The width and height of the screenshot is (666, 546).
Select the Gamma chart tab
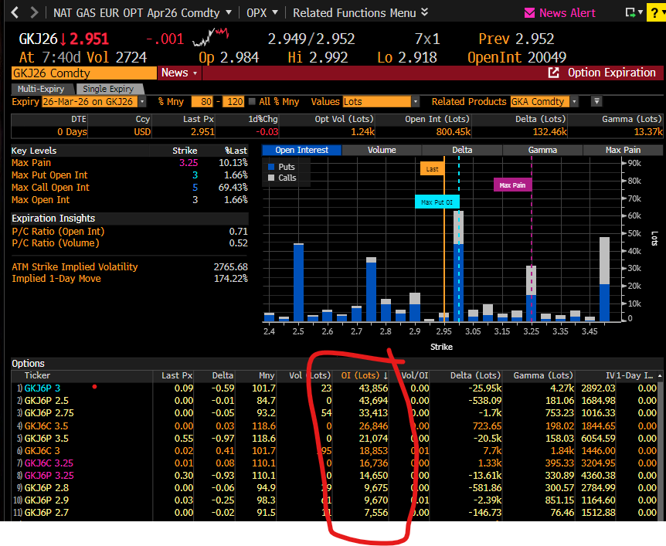tap(542, 150)
